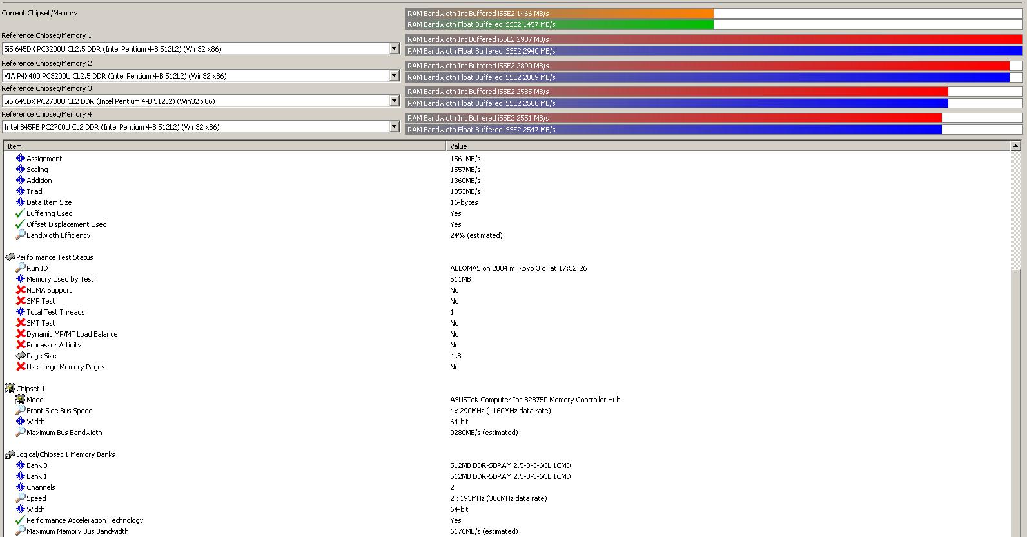This screenshot has width=1027, height=537.
Task: Select the 6176MB/s (estimated) value
Action: (x=484, y=531)
